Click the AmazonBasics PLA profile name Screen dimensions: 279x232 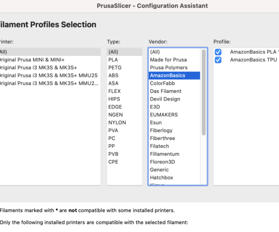[x=253, y=52]
